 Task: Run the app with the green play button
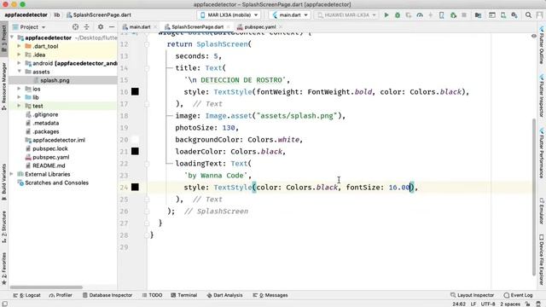pos(386,15)
